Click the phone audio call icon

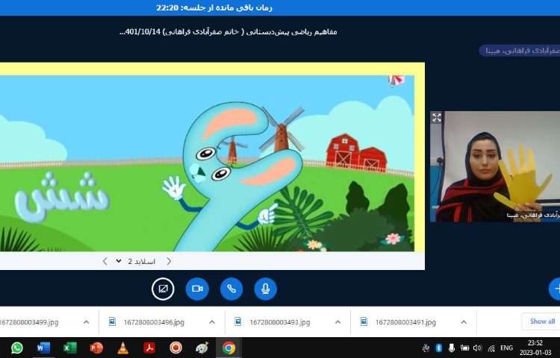(231, 289)
